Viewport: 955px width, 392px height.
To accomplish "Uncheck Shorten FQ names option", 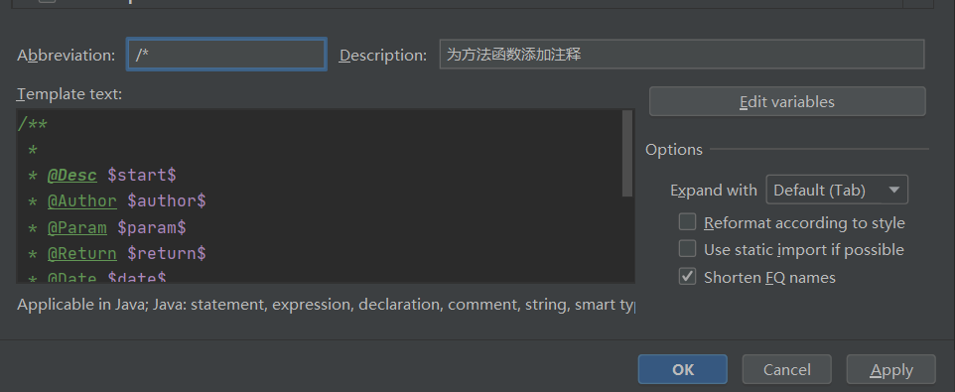I will point(688,276).
